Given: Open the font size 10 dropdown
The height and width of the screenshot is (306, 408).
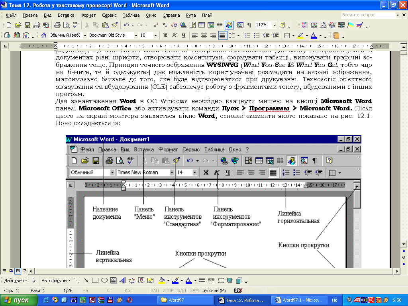Looking at the screenshot, I should click(155, 35).
